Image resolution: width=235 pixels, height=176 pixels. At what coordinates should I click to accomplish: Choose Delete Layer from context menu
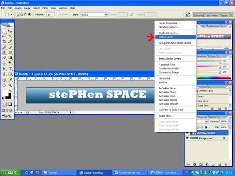pos(175,37)
